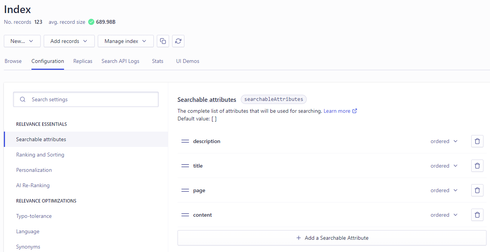Click Add a Searchable Attribute
The image size is (490, 252).
click(332, 238)
